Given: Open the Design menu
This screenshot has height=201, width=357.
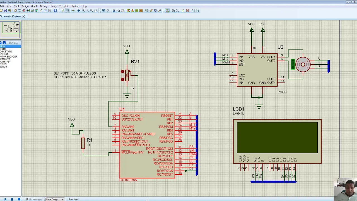Looking at the screenshot, I should click(x=25, y=6).
